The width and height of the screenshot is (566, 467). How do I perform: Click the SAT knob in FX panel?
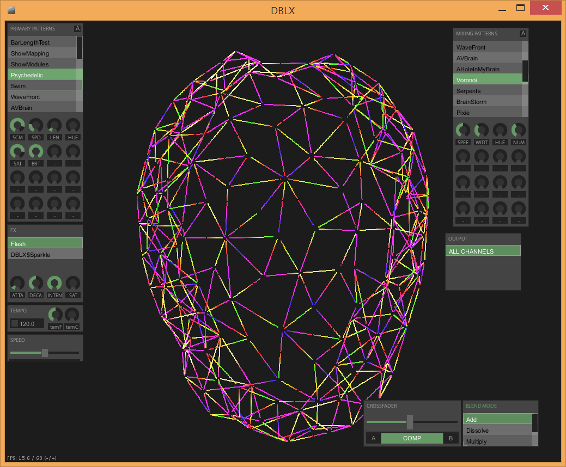point(73,283)
